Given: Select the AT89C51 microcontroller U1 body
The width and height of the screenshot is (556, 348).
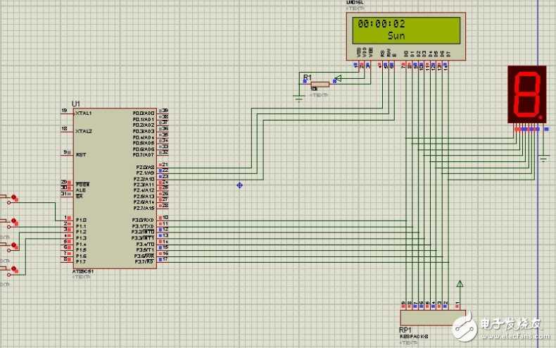Looking at the screenshot, I should click(x=115, y=189).
